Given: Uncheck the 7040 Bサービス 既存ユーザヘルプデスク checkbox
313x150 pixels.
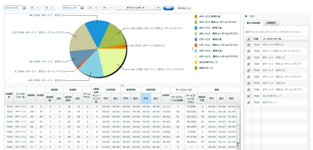Looking at the screenshot, I should point(249,64).
